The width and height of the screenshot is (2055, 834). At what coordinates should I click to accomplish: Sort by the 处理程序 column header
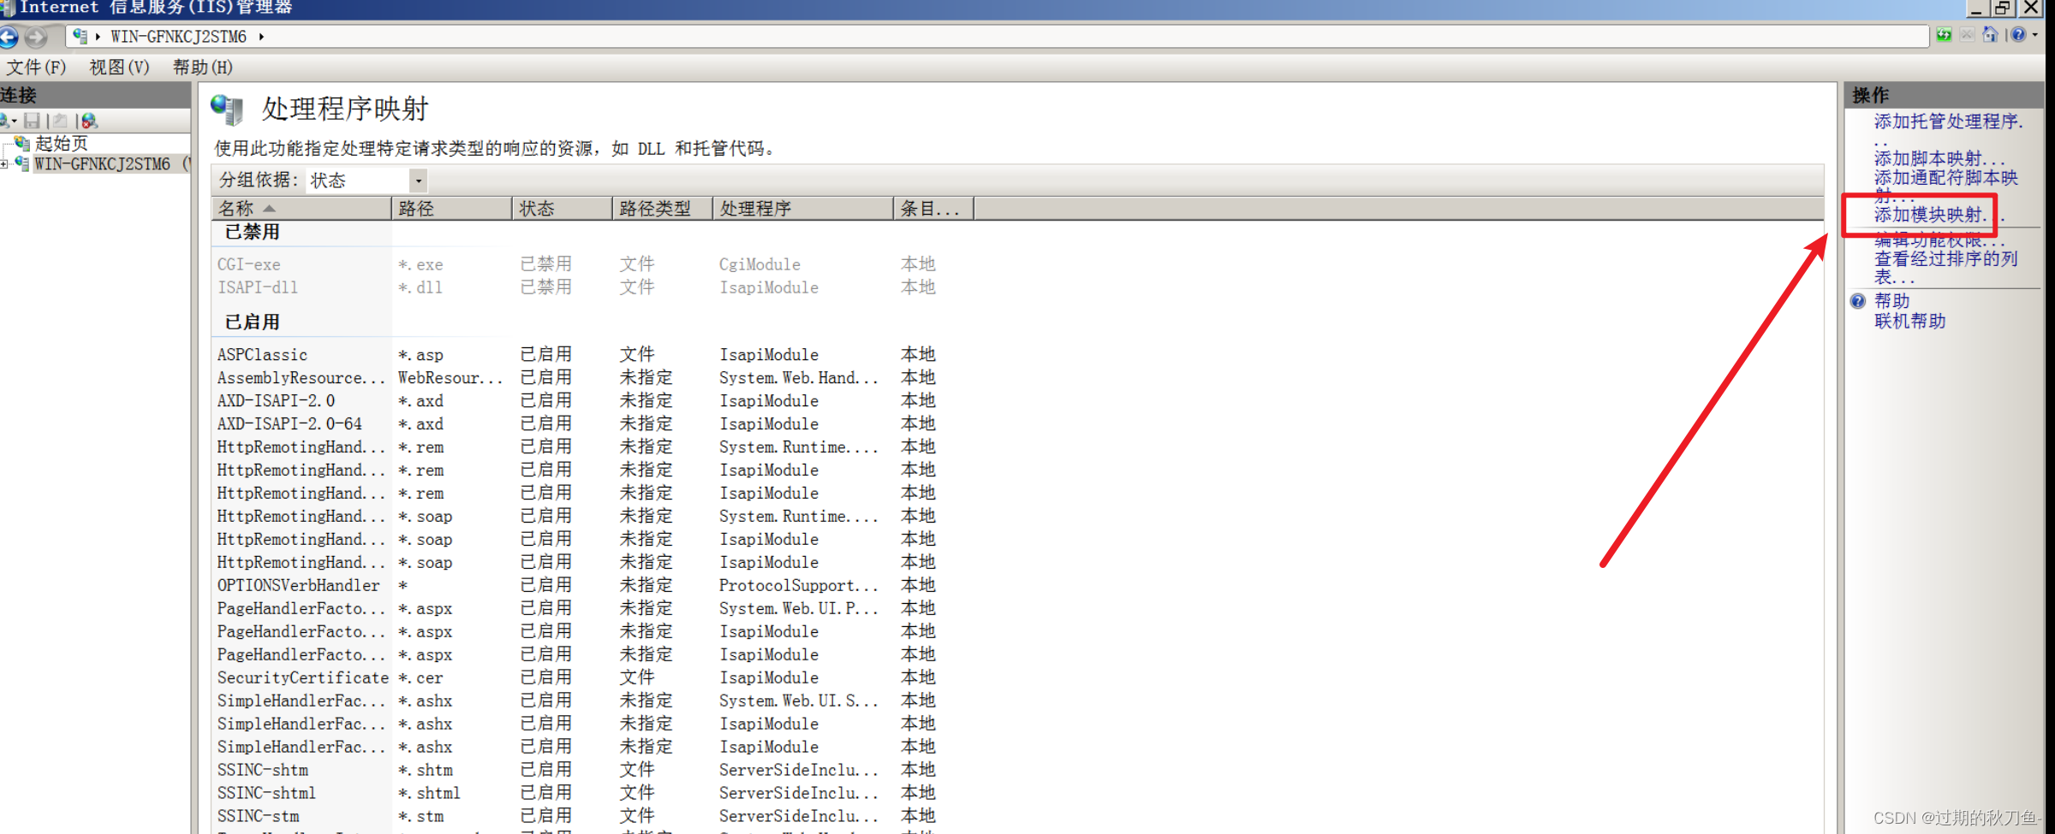[x=803, y=209]
